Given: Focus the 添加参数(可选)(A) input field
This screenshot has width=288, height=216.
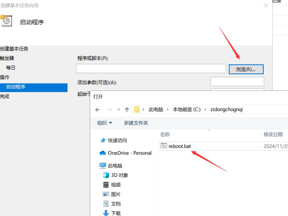Looking at the screenshot, I should 237,82.
